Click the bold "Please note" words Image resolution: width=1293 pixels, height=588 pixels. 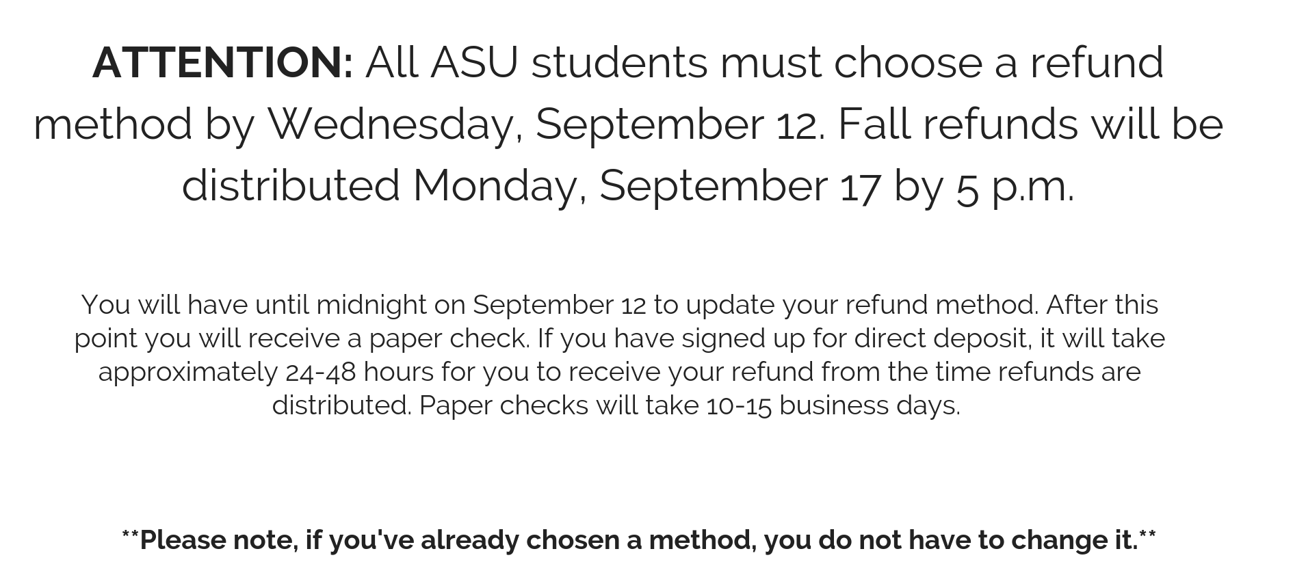click(x=218, y=540)
